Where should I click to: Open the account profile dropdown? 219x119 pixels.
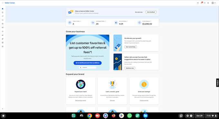[214, 3]
